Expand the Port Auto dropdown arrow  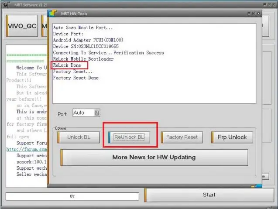[97, 113]
